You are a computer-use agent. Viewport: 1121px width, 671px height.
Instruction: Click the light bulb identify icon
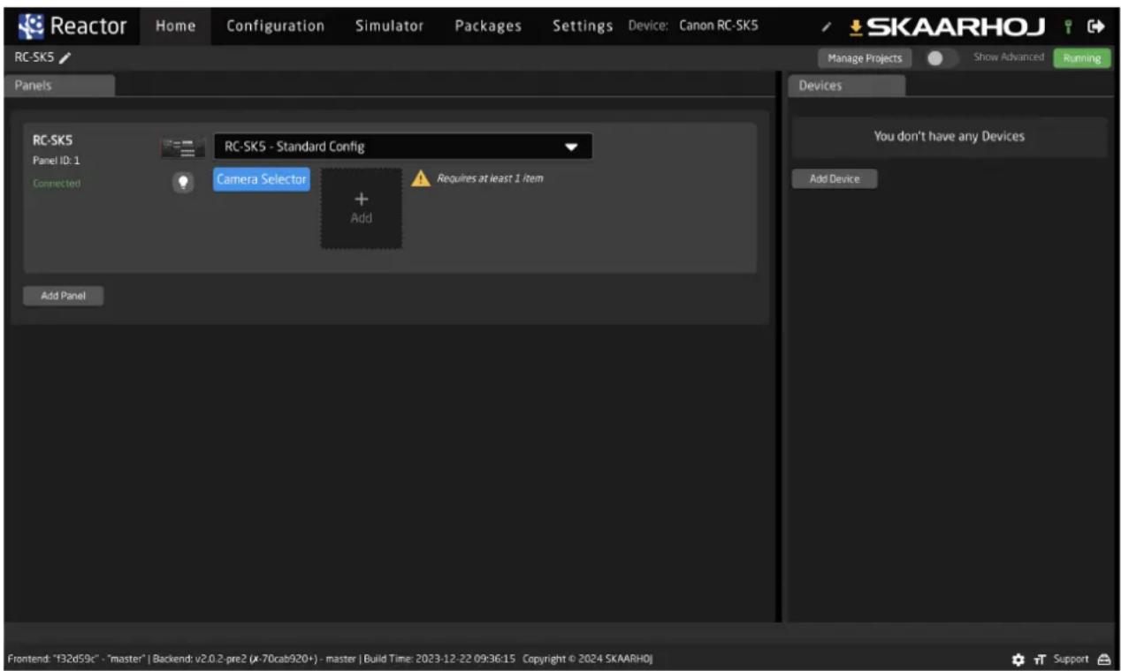pyautogui.click(x=183, y=182)
